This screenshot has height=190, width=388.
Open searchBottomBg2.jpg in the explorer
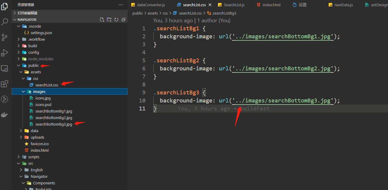point(54,118)
